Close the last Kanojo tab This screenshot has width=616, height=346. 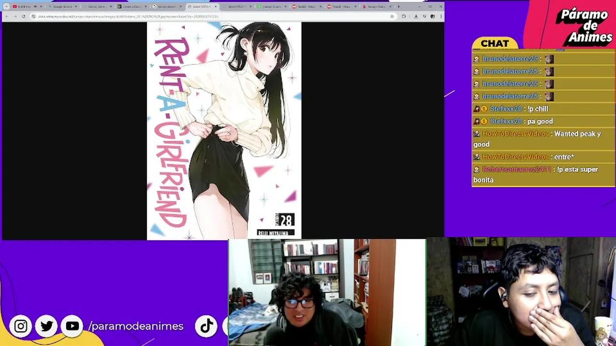pos(390,7)
